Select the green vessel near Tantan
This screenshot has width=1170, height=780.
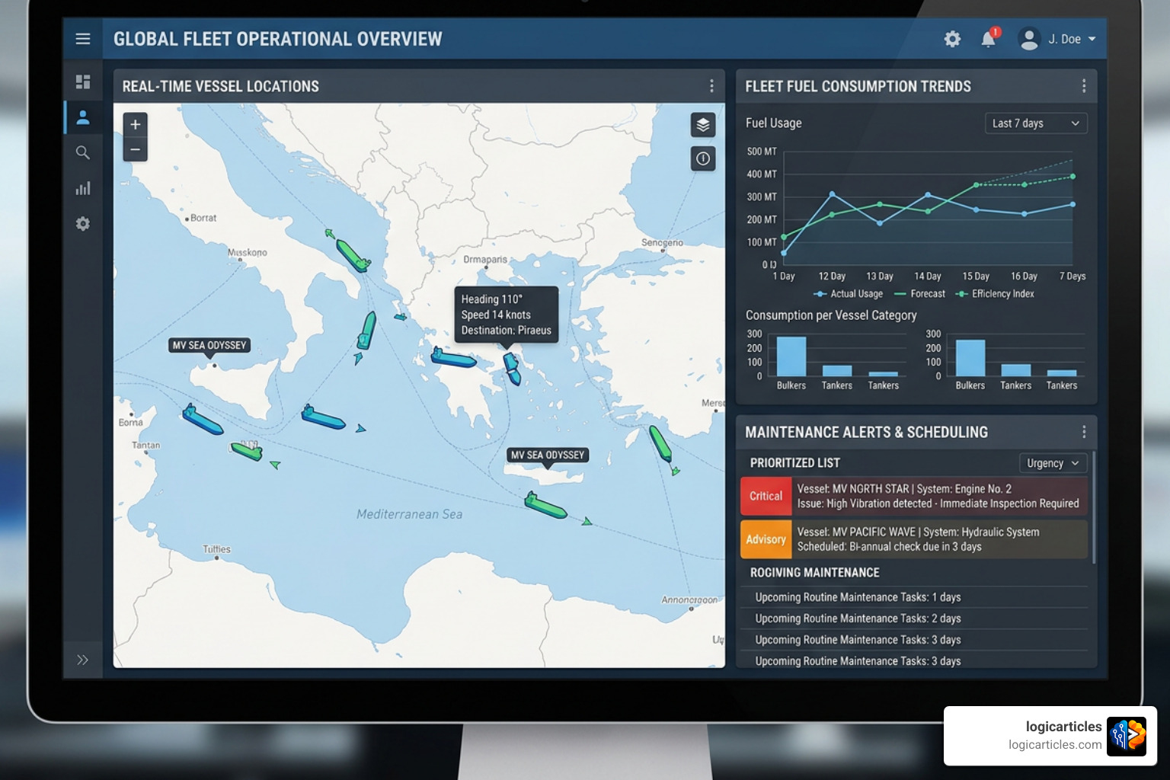click(x=247, y=450)
